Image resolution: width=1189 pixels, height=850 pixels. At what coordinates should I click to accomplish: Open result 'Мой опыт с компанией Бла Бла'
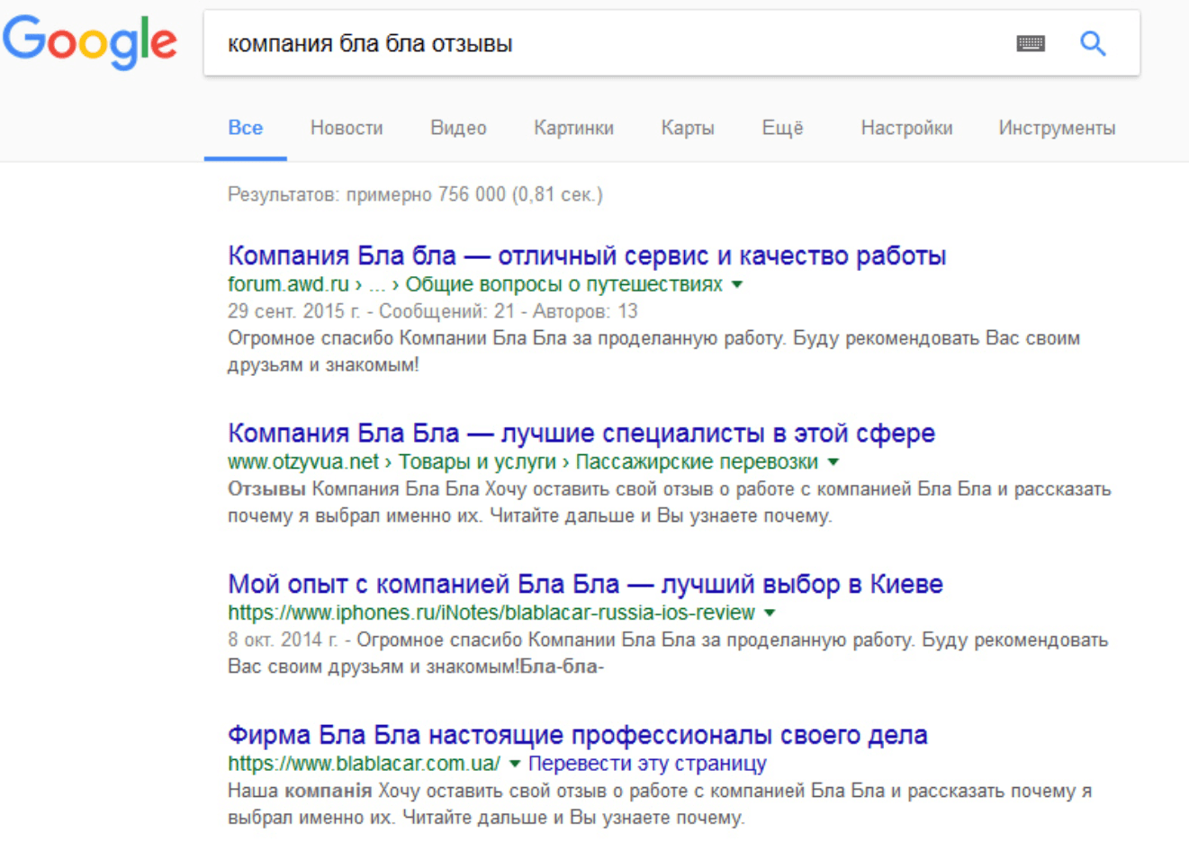click(585, 584)
